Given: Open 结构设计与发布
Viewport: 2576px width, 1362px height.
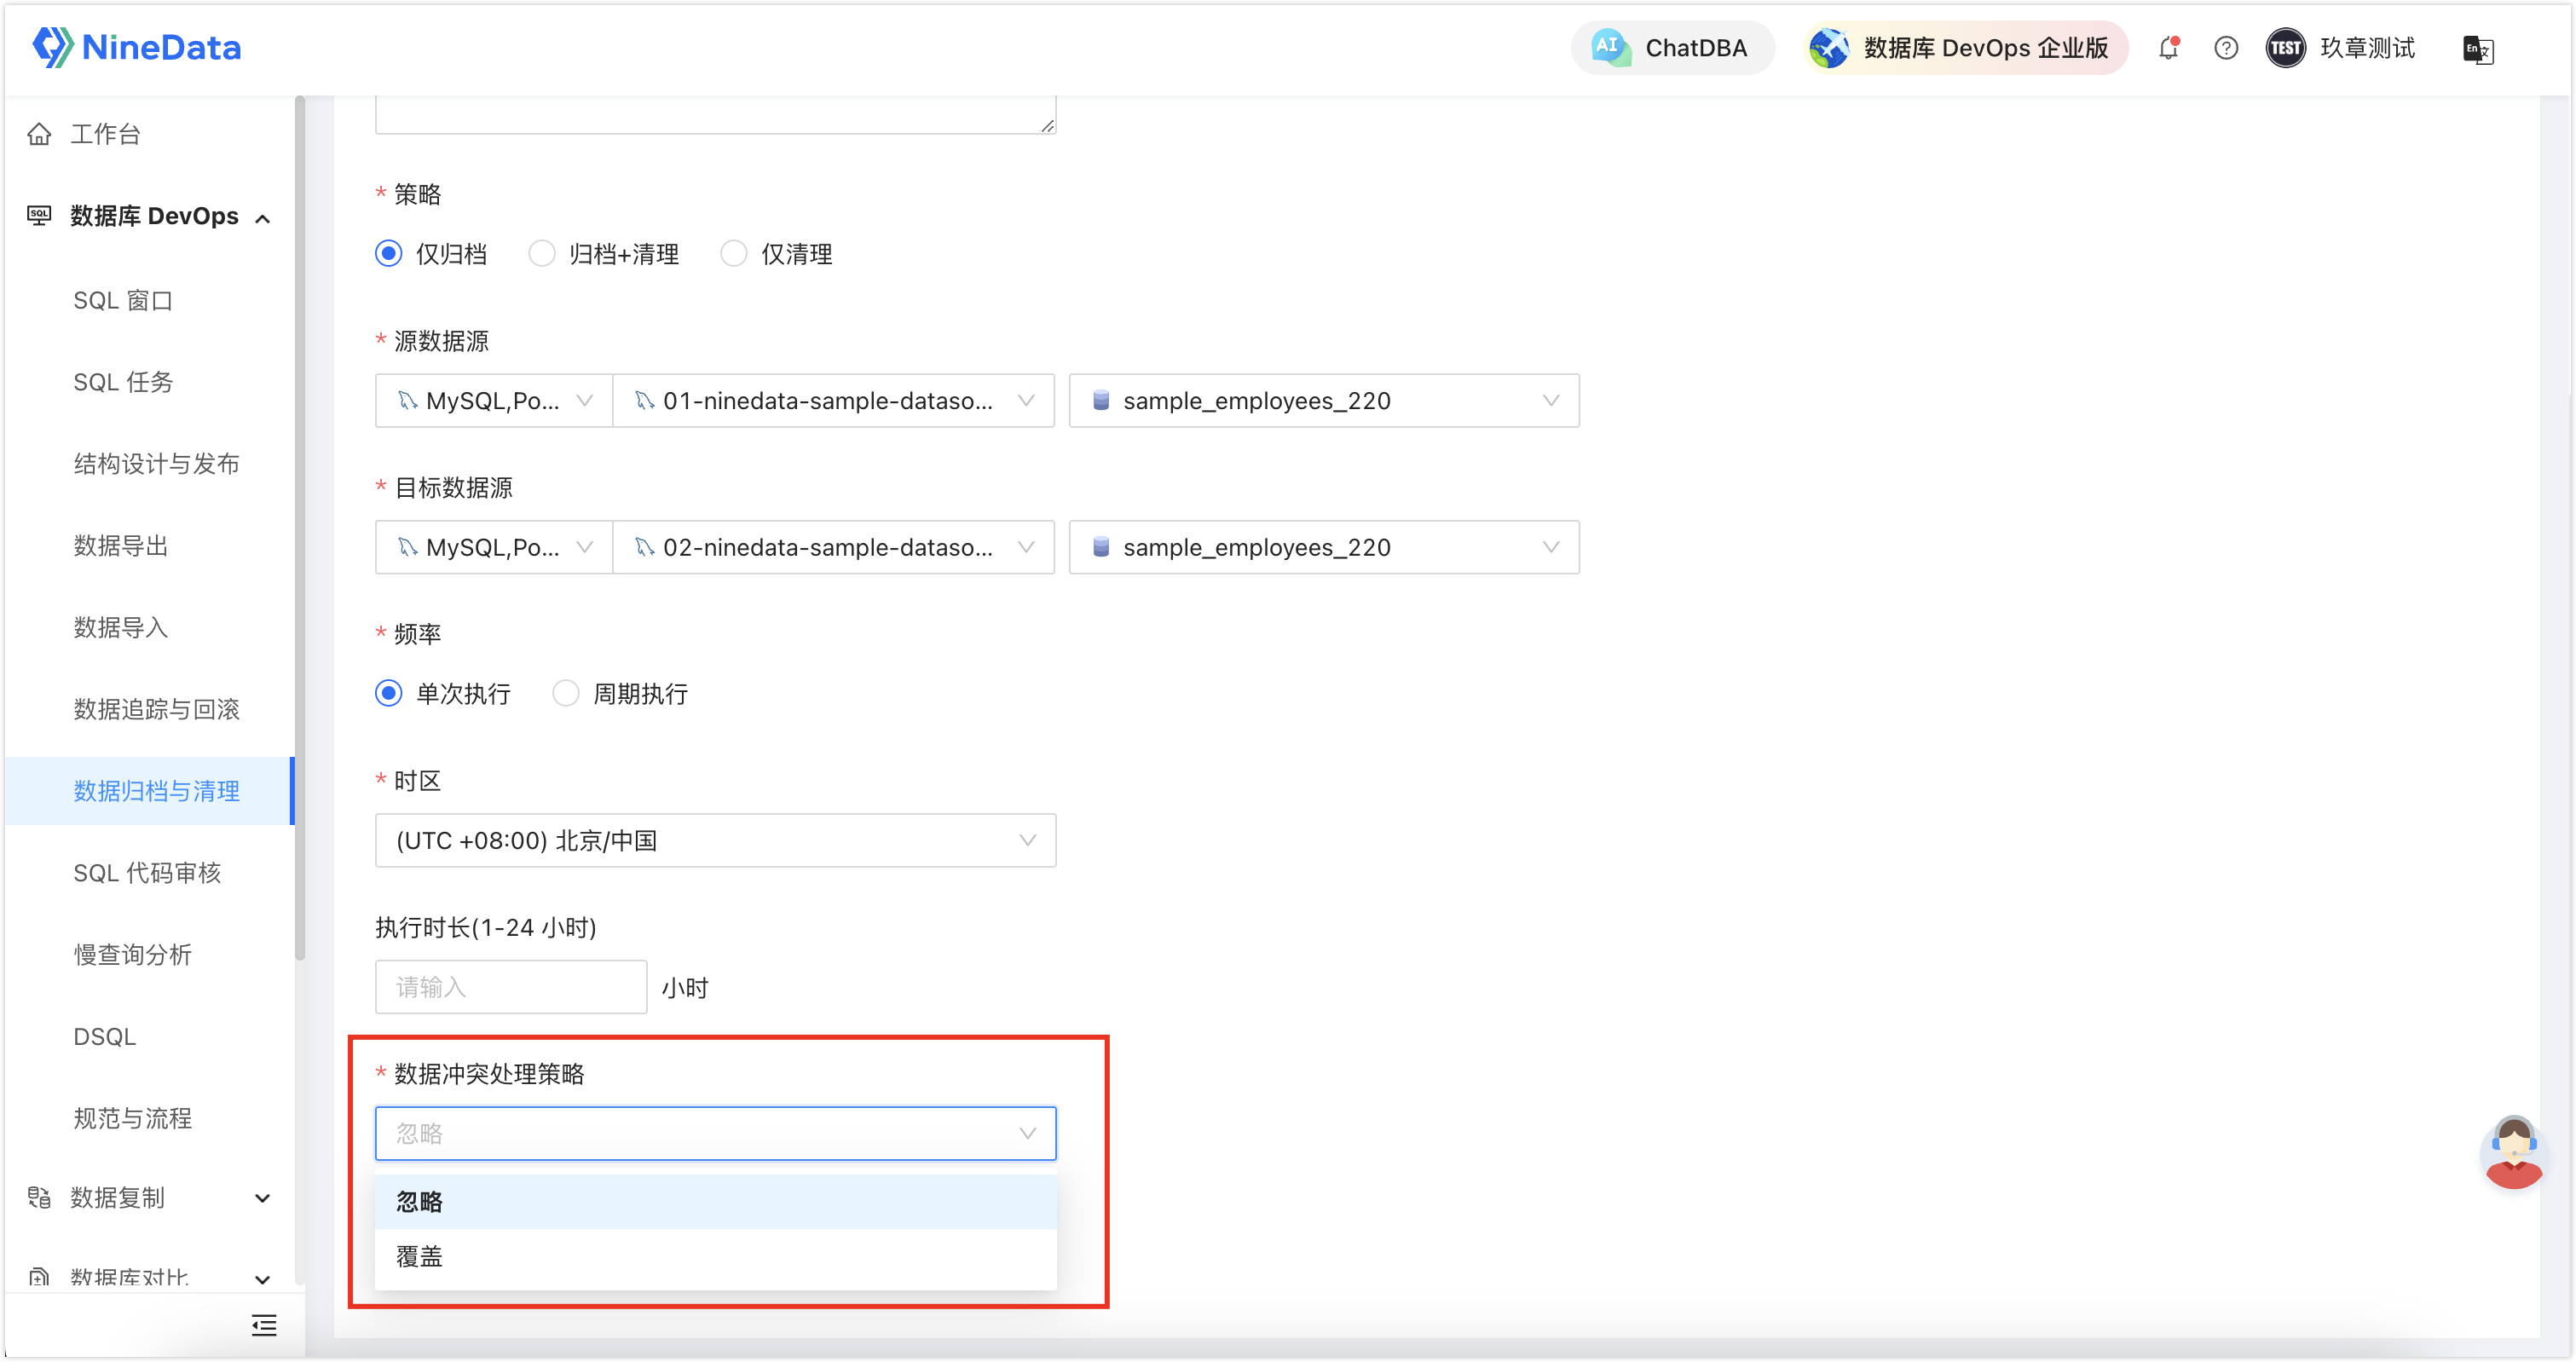Looking at the screenshot, I should 156,464.
